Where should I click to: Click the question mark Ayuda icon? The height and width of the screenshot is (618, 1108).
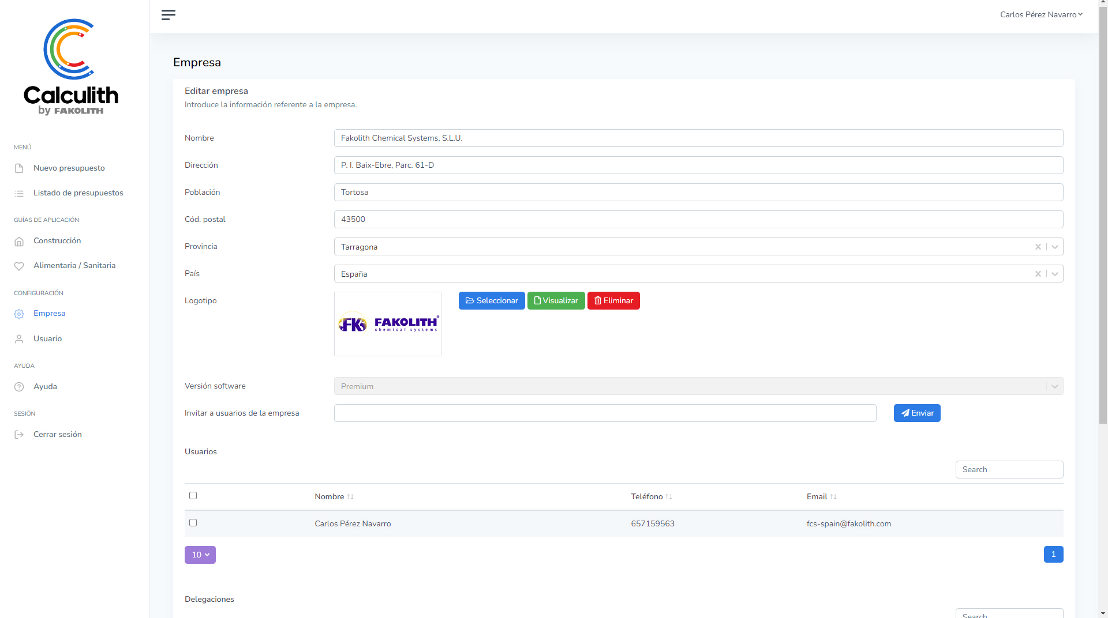[x=19, y=387]
